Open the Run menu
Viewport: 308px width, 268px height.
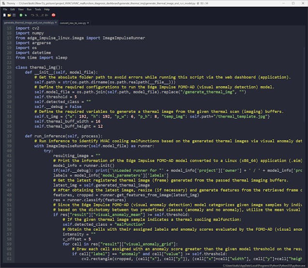click(x=29, y=9)
